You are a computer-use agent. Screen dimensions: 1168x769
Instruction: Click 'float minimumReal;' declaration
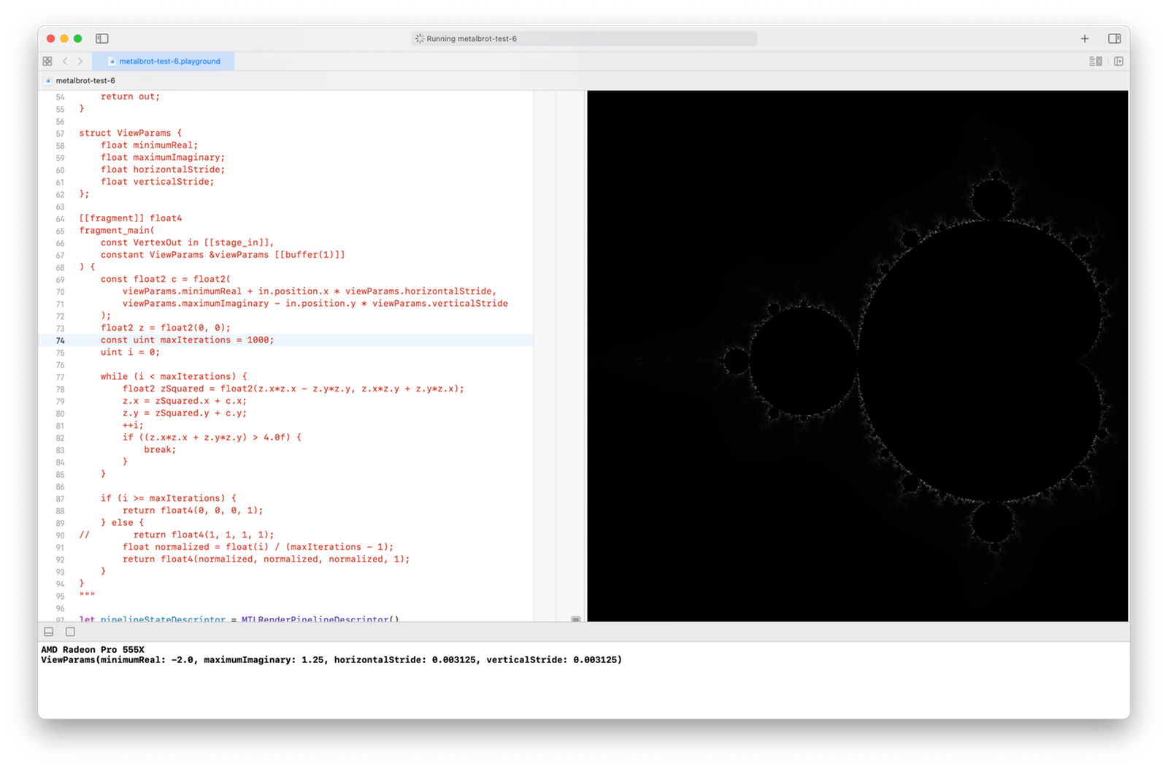coord(149,145)
